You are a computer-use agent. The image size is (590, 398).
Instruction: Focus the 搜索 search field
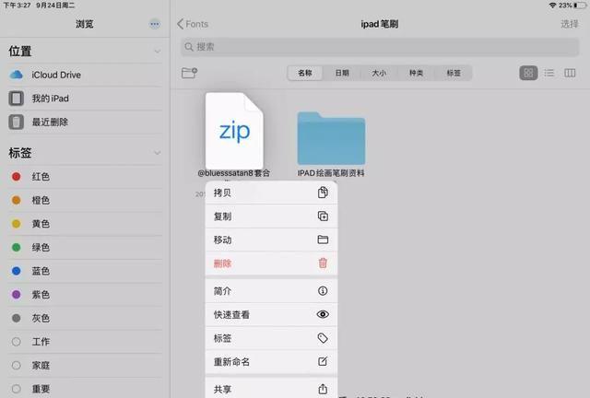pyautogui.click(x=380, y=47)
